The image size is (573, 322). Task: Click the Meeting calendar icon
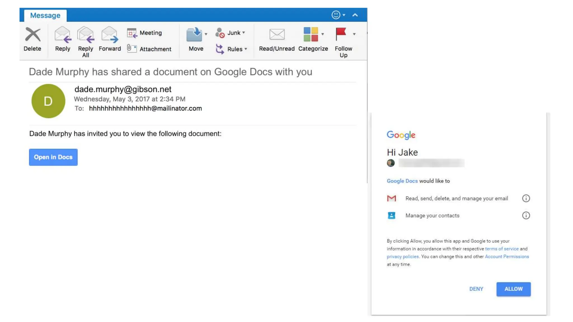pos(132,33)
